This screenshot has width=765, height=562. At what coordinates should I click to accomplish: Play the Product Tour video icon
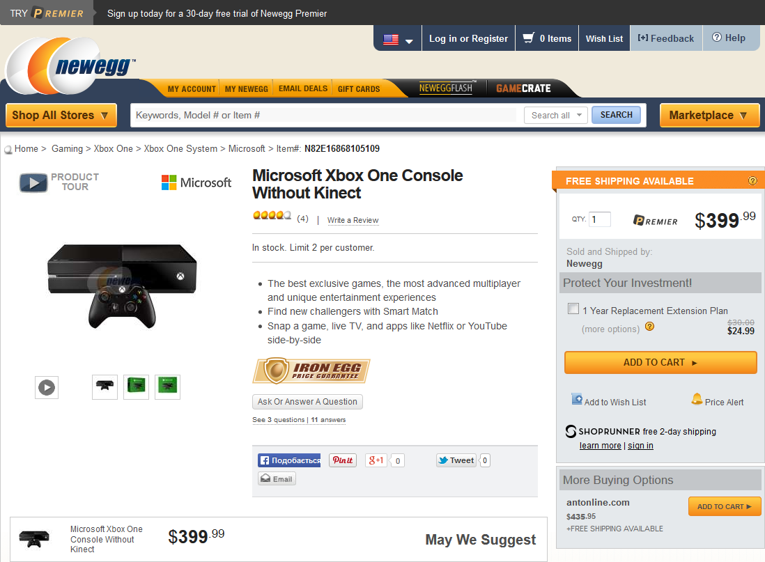(x=33, y=183)
